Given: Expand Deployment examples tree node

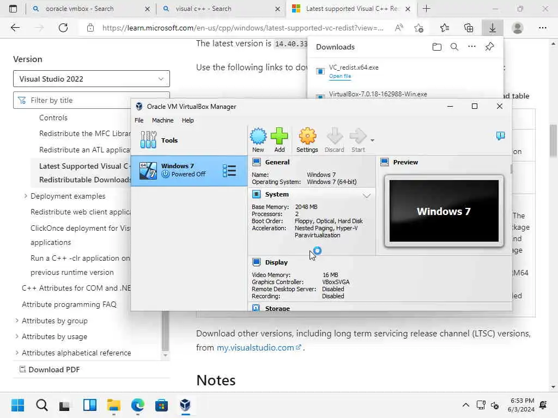Looking at the screenshot, I should 26,196.
